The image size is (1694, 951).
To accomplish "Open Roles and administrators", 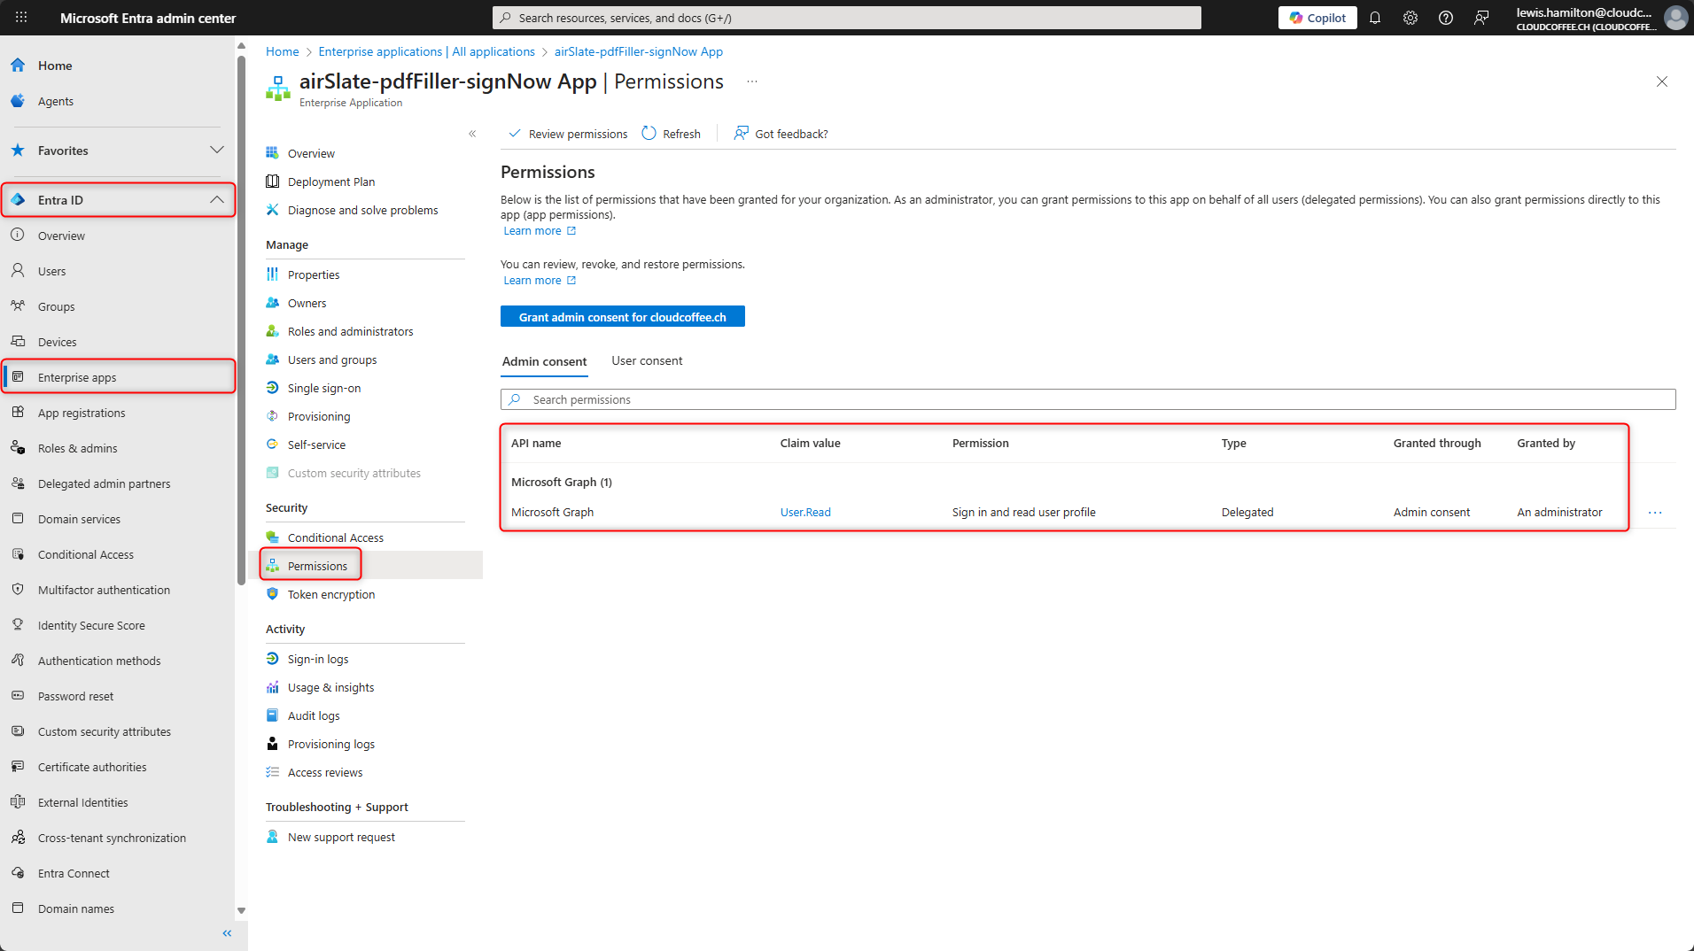I will click(350, 331).
